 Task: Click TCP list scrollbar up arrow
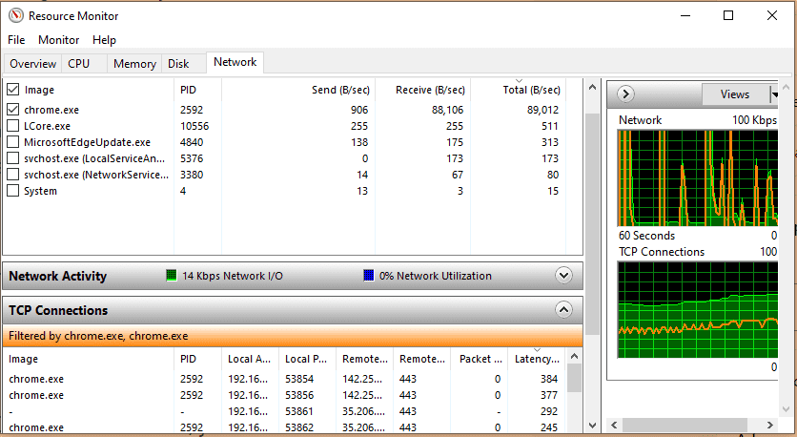pyautogui.click(x=574, y=356)
